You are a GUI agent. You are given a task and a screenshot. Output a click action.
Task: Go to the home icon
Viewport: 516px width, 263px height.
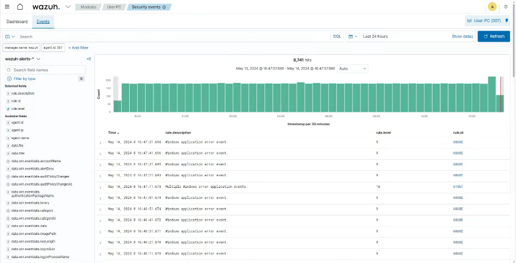click(x=20, y=7)
